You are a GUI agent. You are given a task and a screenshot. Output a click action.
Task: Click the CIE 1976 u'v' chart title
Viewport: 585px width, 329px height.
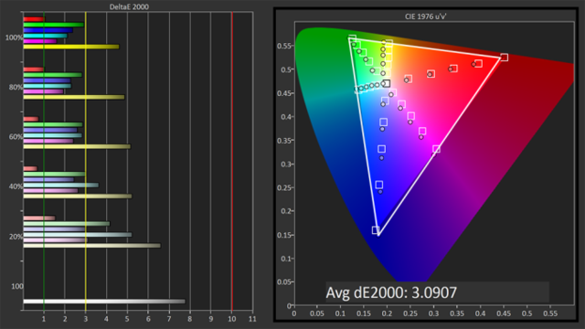(x=426, y=16)
